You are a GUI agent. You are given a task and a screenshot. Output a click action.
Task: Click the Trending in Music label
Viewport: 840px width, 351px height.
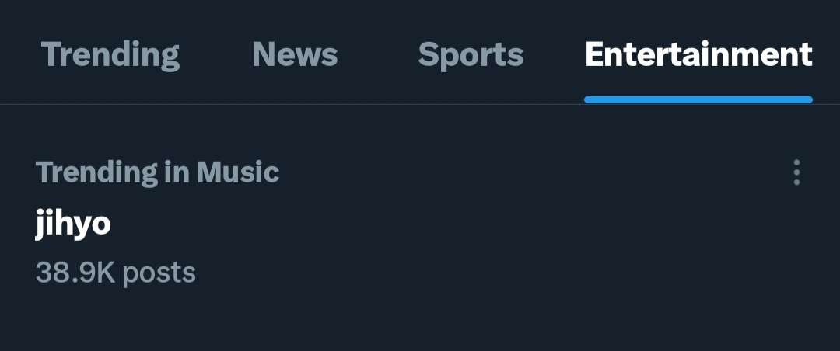(157, 172)
